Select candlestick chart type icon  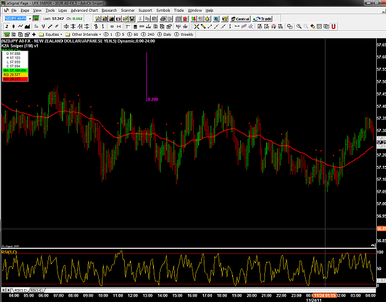[14, 27]
